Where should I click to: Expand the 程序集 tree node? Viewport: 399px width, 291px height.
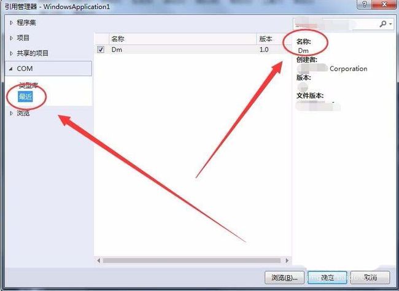click(x=11, y=23)
